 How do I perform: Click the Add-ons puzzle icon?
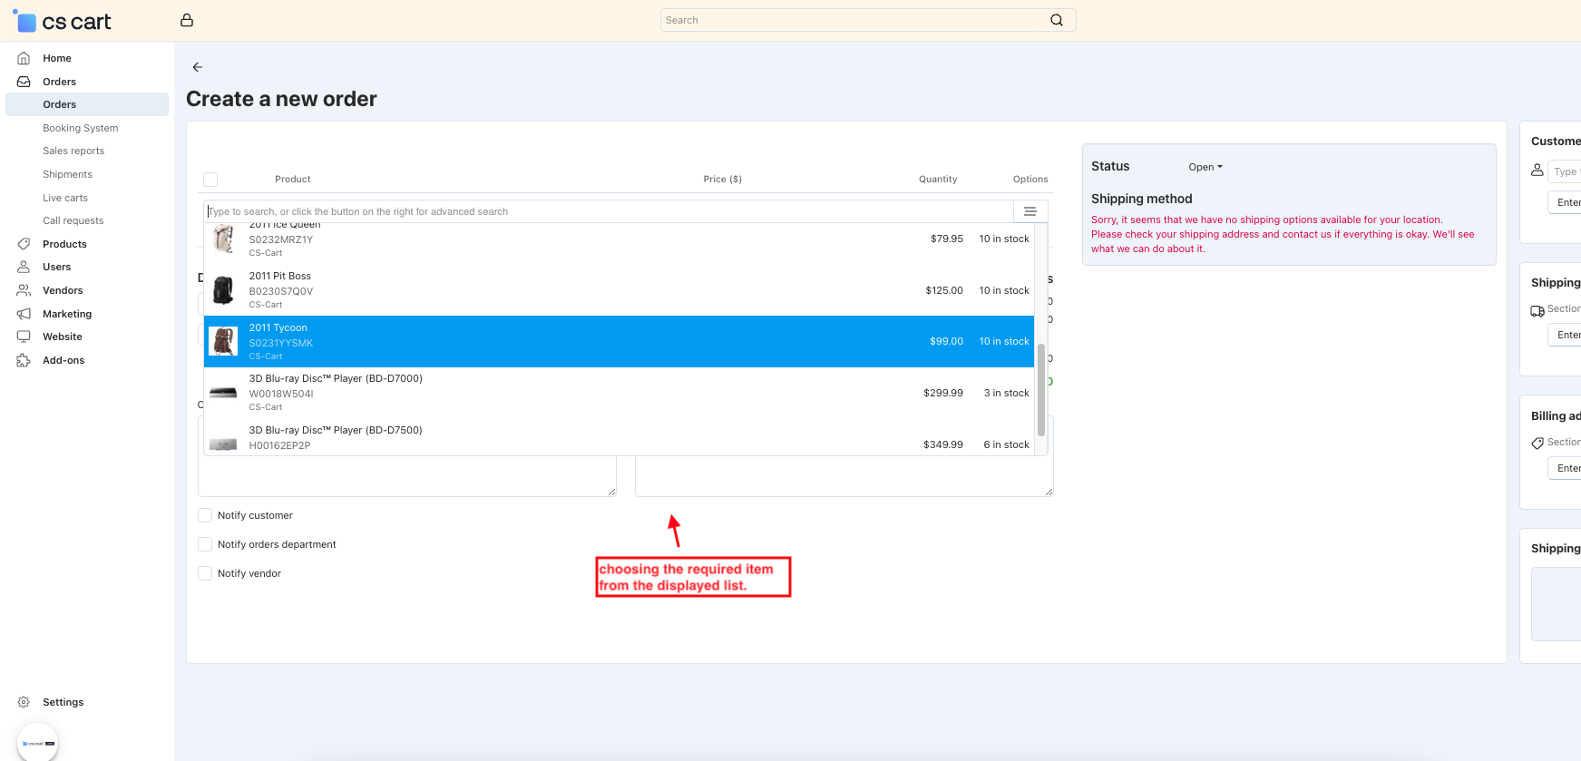[24, 360]
